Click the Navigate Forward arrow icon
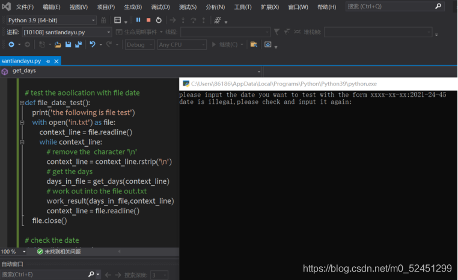 (x=27, y=44)
